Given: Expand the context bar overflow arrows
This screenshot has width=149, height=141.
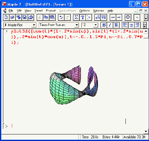Looking at the screenshot, I should pos(145,25).
